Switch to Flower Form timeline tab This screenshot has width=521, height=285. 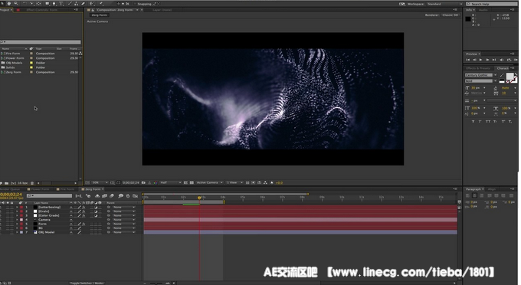[x=40, y=189]
